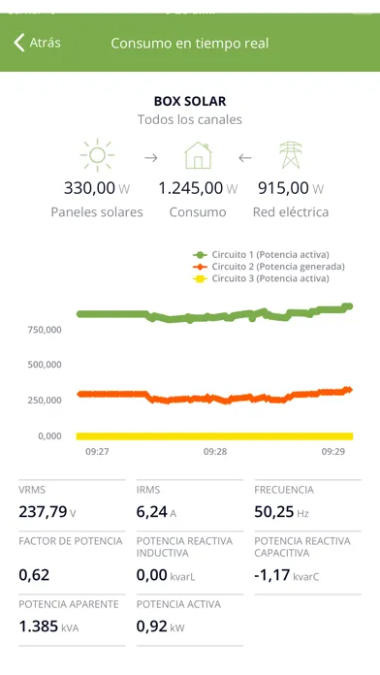The image size is (380, 675).
Task: Open the VRMS 237,79 V tile
Action: click(x=72, y=504)
